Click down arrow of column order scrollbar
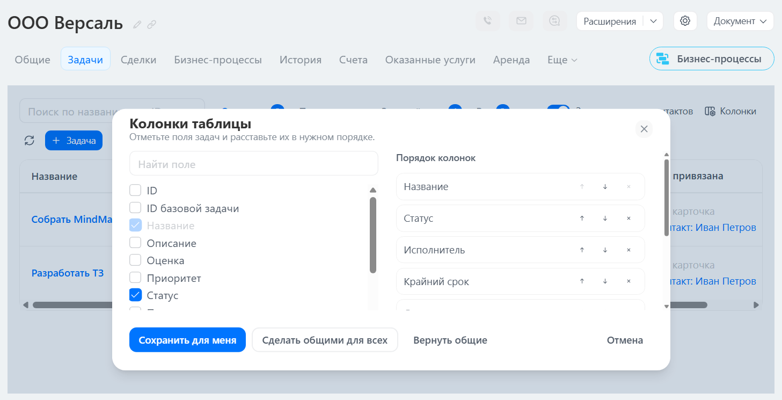The width and height of the screenshot is (782, 400). coord(667,307)
